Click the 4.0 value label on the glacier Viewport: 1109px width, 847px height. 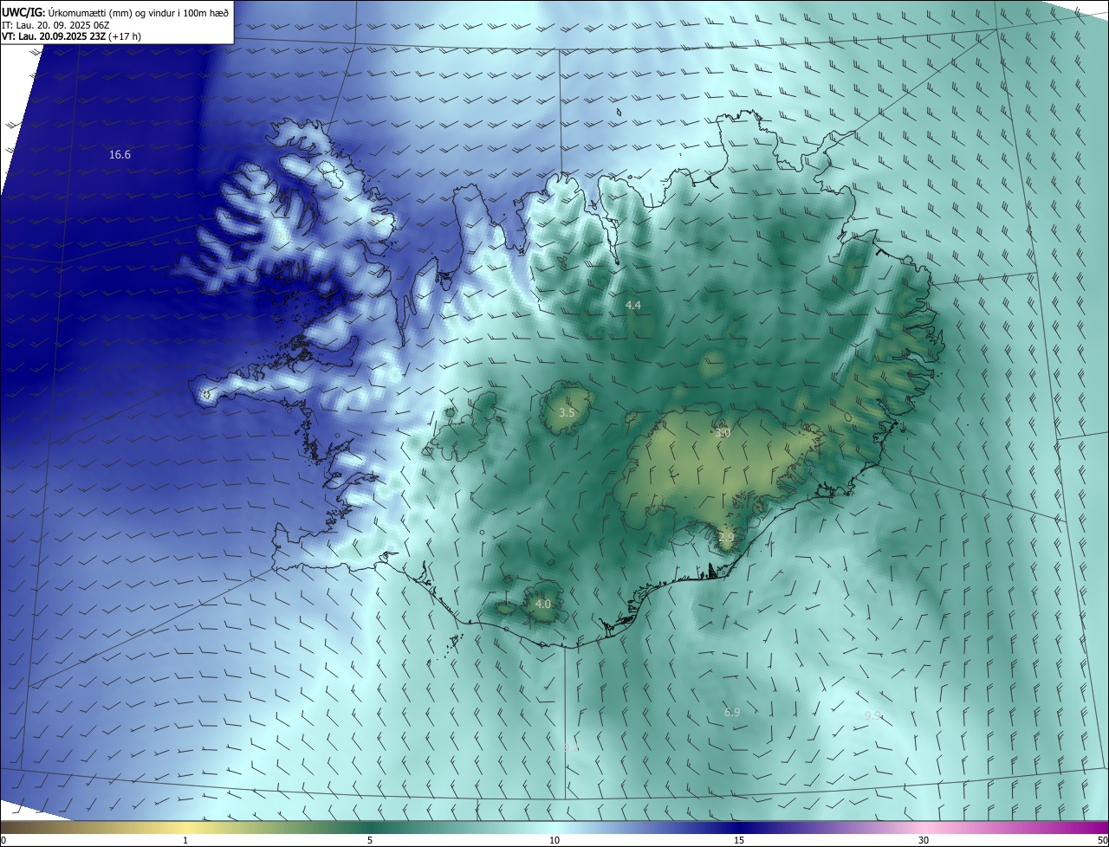point(542,604)
